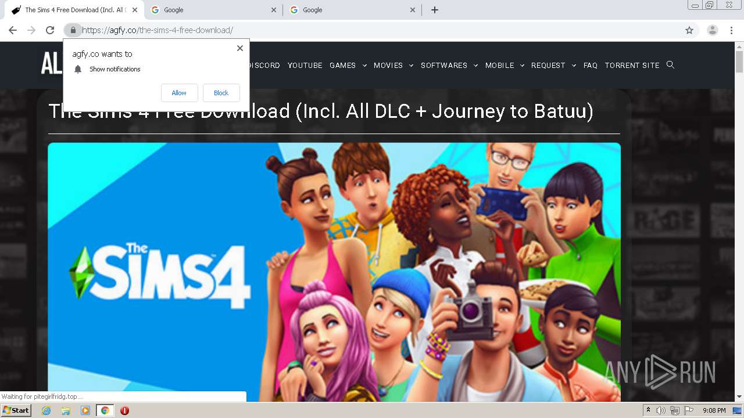This screenshot has width=744, height=418.
Task: Click the red Opera taskbar icon
Action: click(124, 410)
